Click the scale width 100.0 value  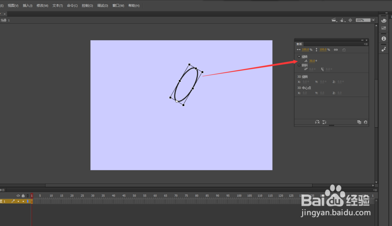305,50
